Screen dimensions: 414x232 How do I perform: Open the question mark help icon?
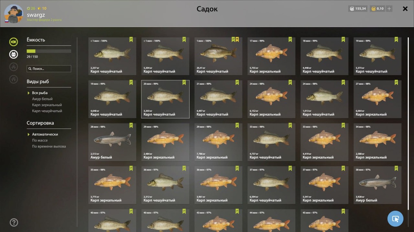[x=14, y=222]
